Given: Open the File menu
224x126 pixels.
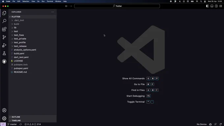Looking at the screenshot, I should (x=14, y=1).
